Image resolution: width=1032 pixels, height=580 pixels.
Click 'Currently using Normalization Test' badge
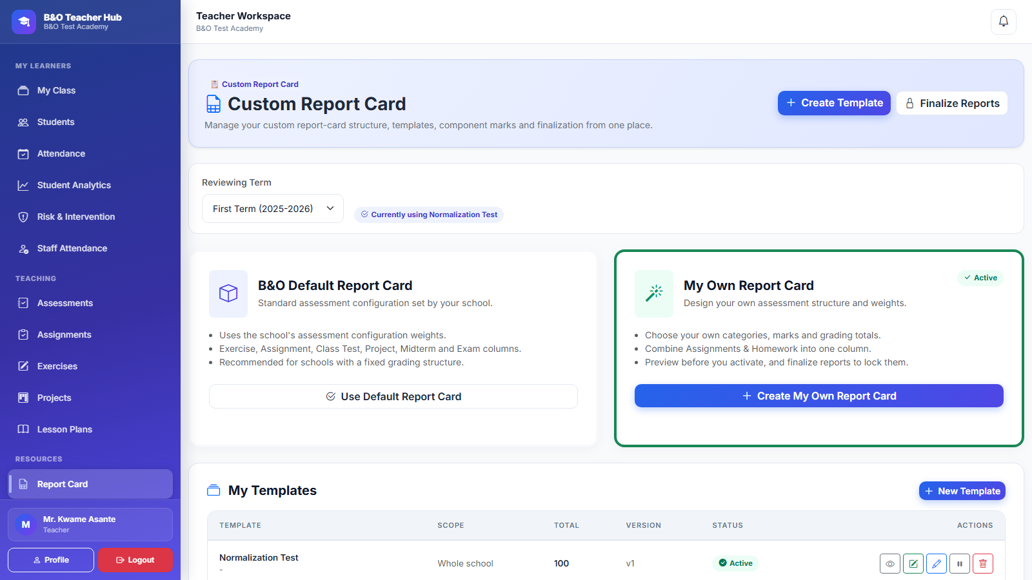pos(429,215)
